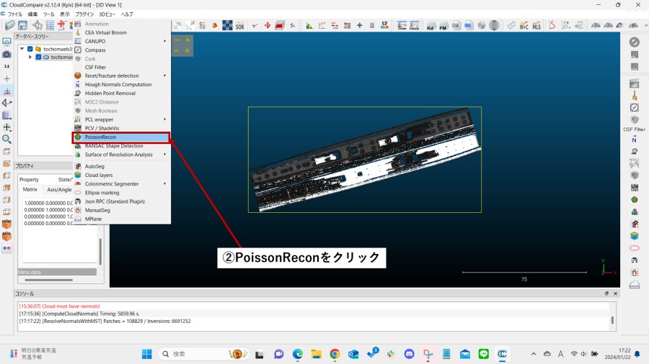The height and width of the screenshot is (364, 649).
Task: Toggle checkbox of the tochomaeb3 folder entry
Action: [x=30, y=49]
